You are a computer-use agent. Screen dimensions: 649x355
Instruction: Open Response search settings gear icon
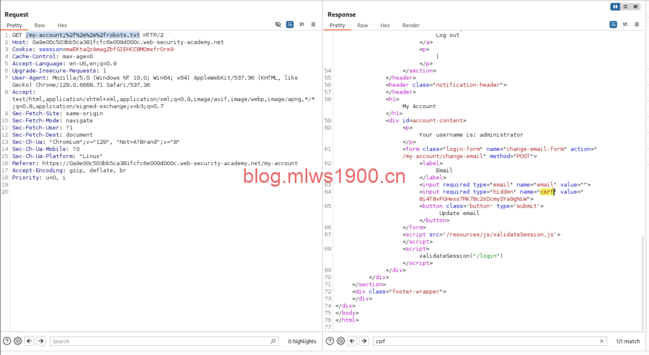point(340,341)
